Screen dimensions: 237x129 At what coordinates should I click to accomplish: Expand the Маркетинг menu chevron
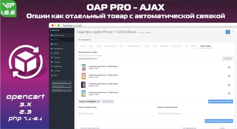(72, 66)
